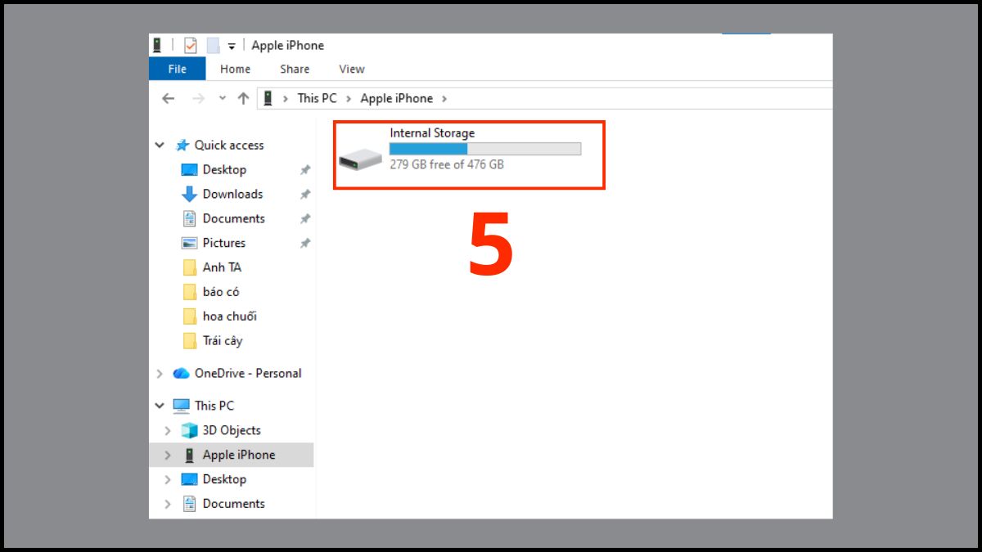
Task: Expand Desktop node under This PC
Action: (168, 479)
